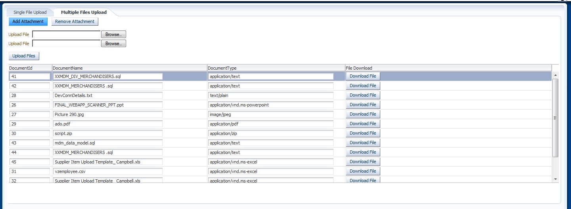
Task: Click the File Download column header
Action: (448, 68)
